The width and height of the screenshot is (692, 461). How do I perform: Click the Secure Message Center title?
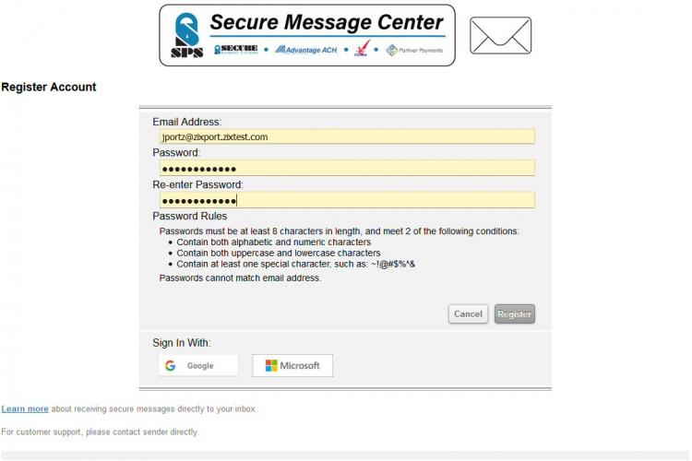pyautogui.click(x=327, y=22)
